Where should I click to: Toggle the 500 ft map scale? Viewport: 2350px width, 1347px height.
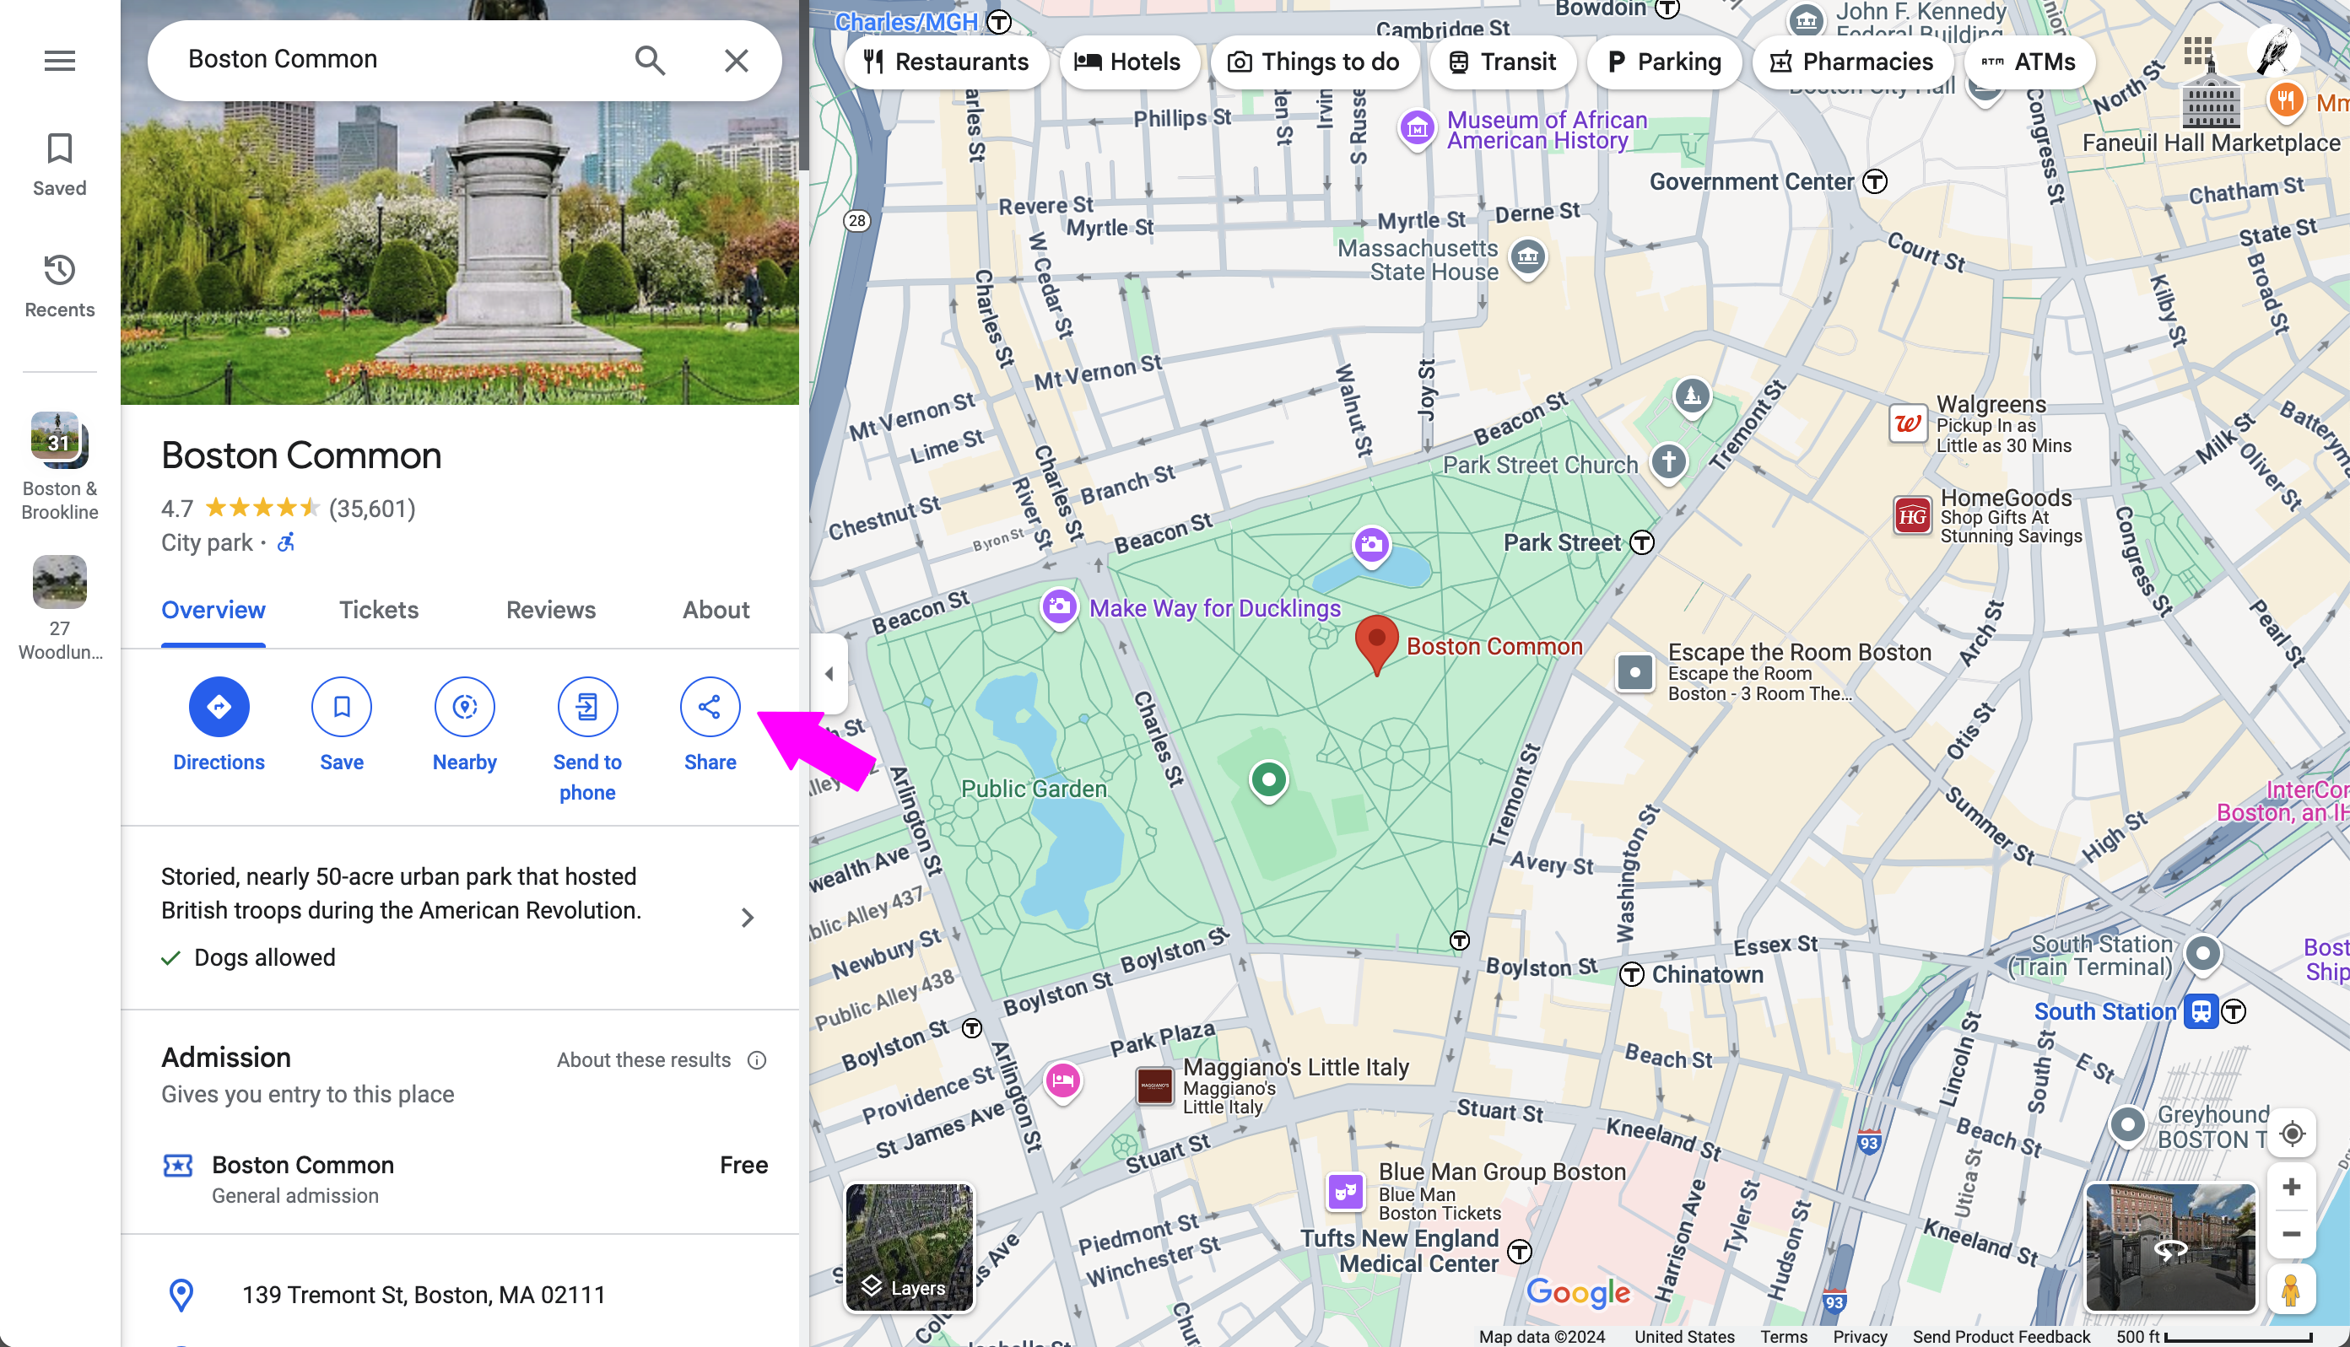tap(2214, 1337)
